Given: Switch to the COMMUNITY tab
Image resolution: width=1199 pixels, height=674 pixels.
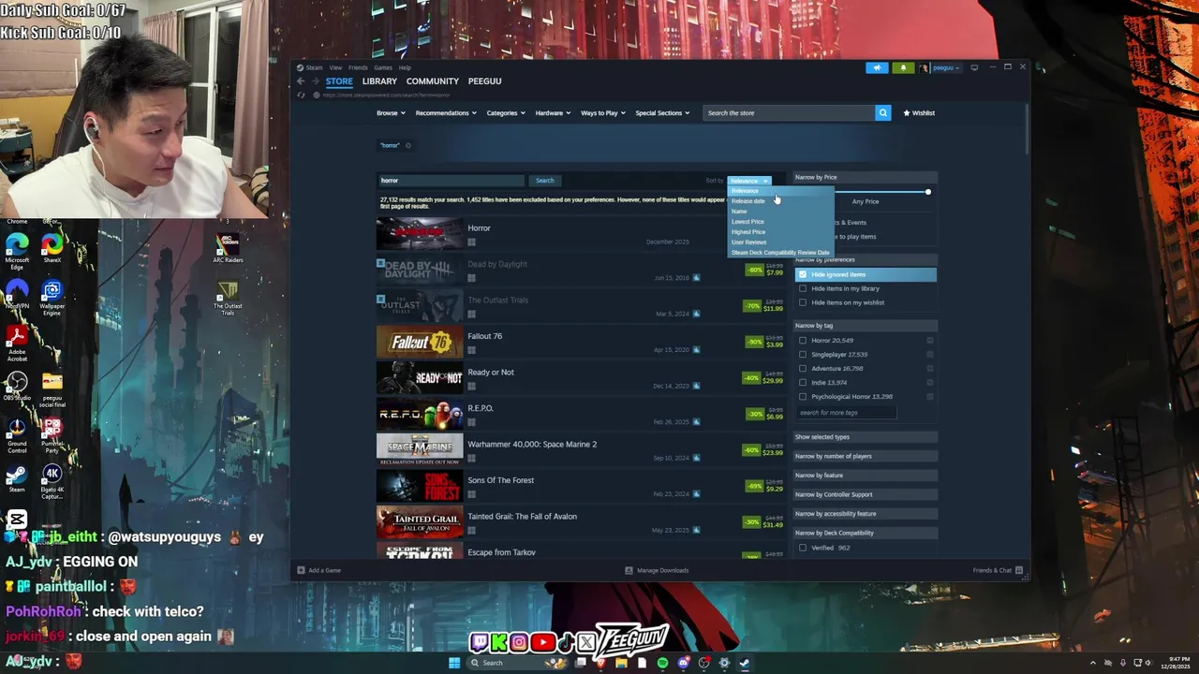Looking at the screenshot, I should pos(433,81).
